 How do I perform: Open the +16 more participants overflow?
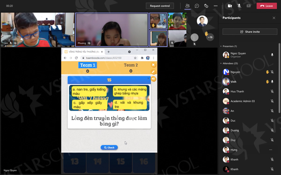coord(210,37)
